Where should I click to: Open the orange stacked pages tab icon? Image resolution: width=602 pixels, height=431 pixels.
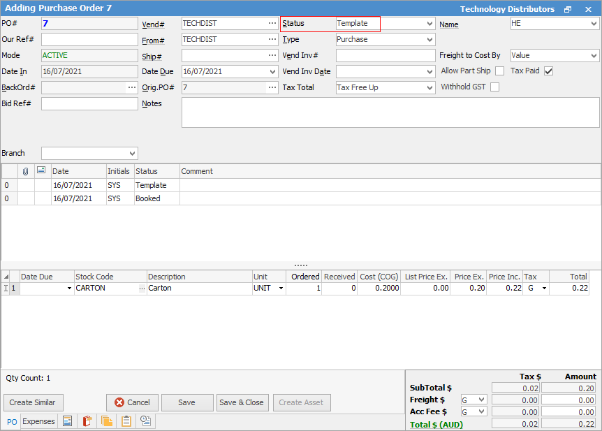[107, 421]
